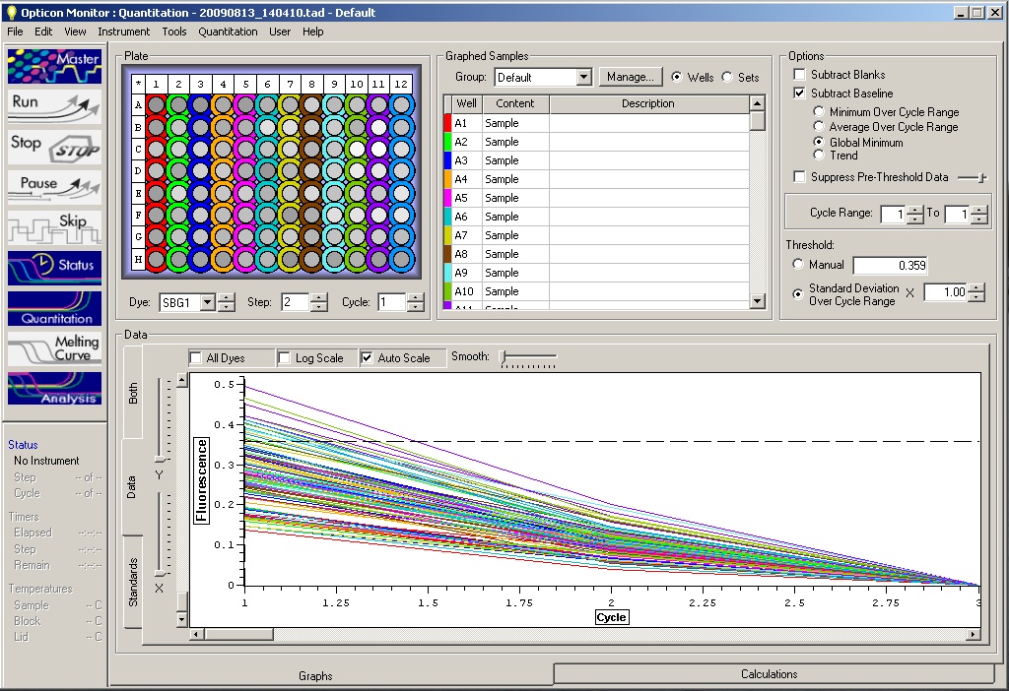Click the Skip icon button
The image size is (1009, 691).
pos(54,226)
